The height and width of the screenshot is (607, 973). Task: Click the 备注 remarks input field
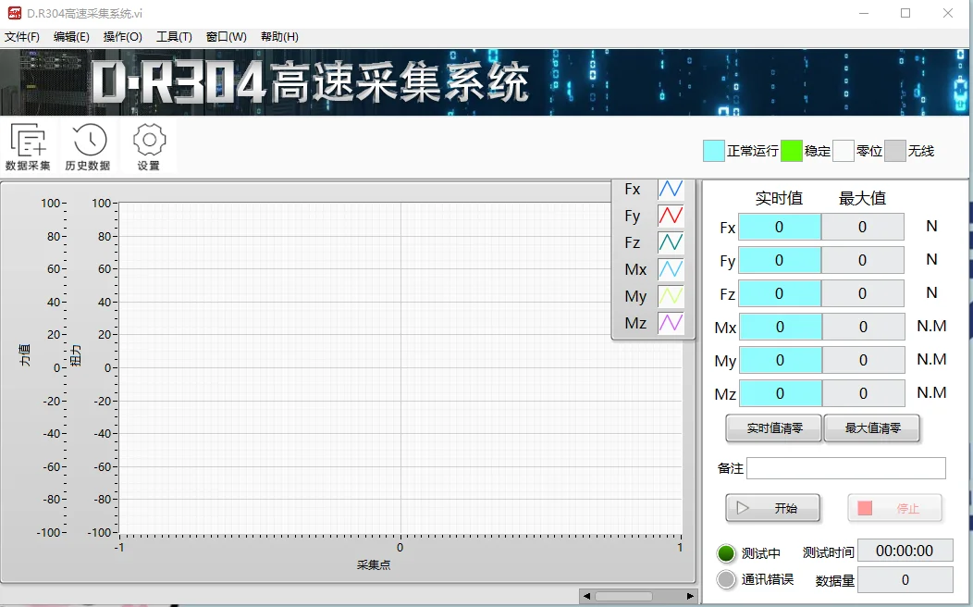(845, 468)
